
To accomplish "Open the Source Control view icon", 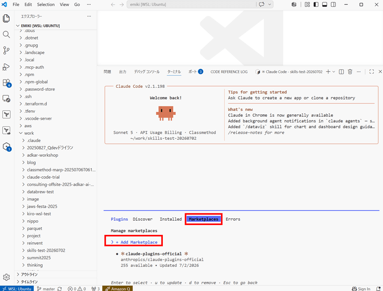I will click(6, 51).
